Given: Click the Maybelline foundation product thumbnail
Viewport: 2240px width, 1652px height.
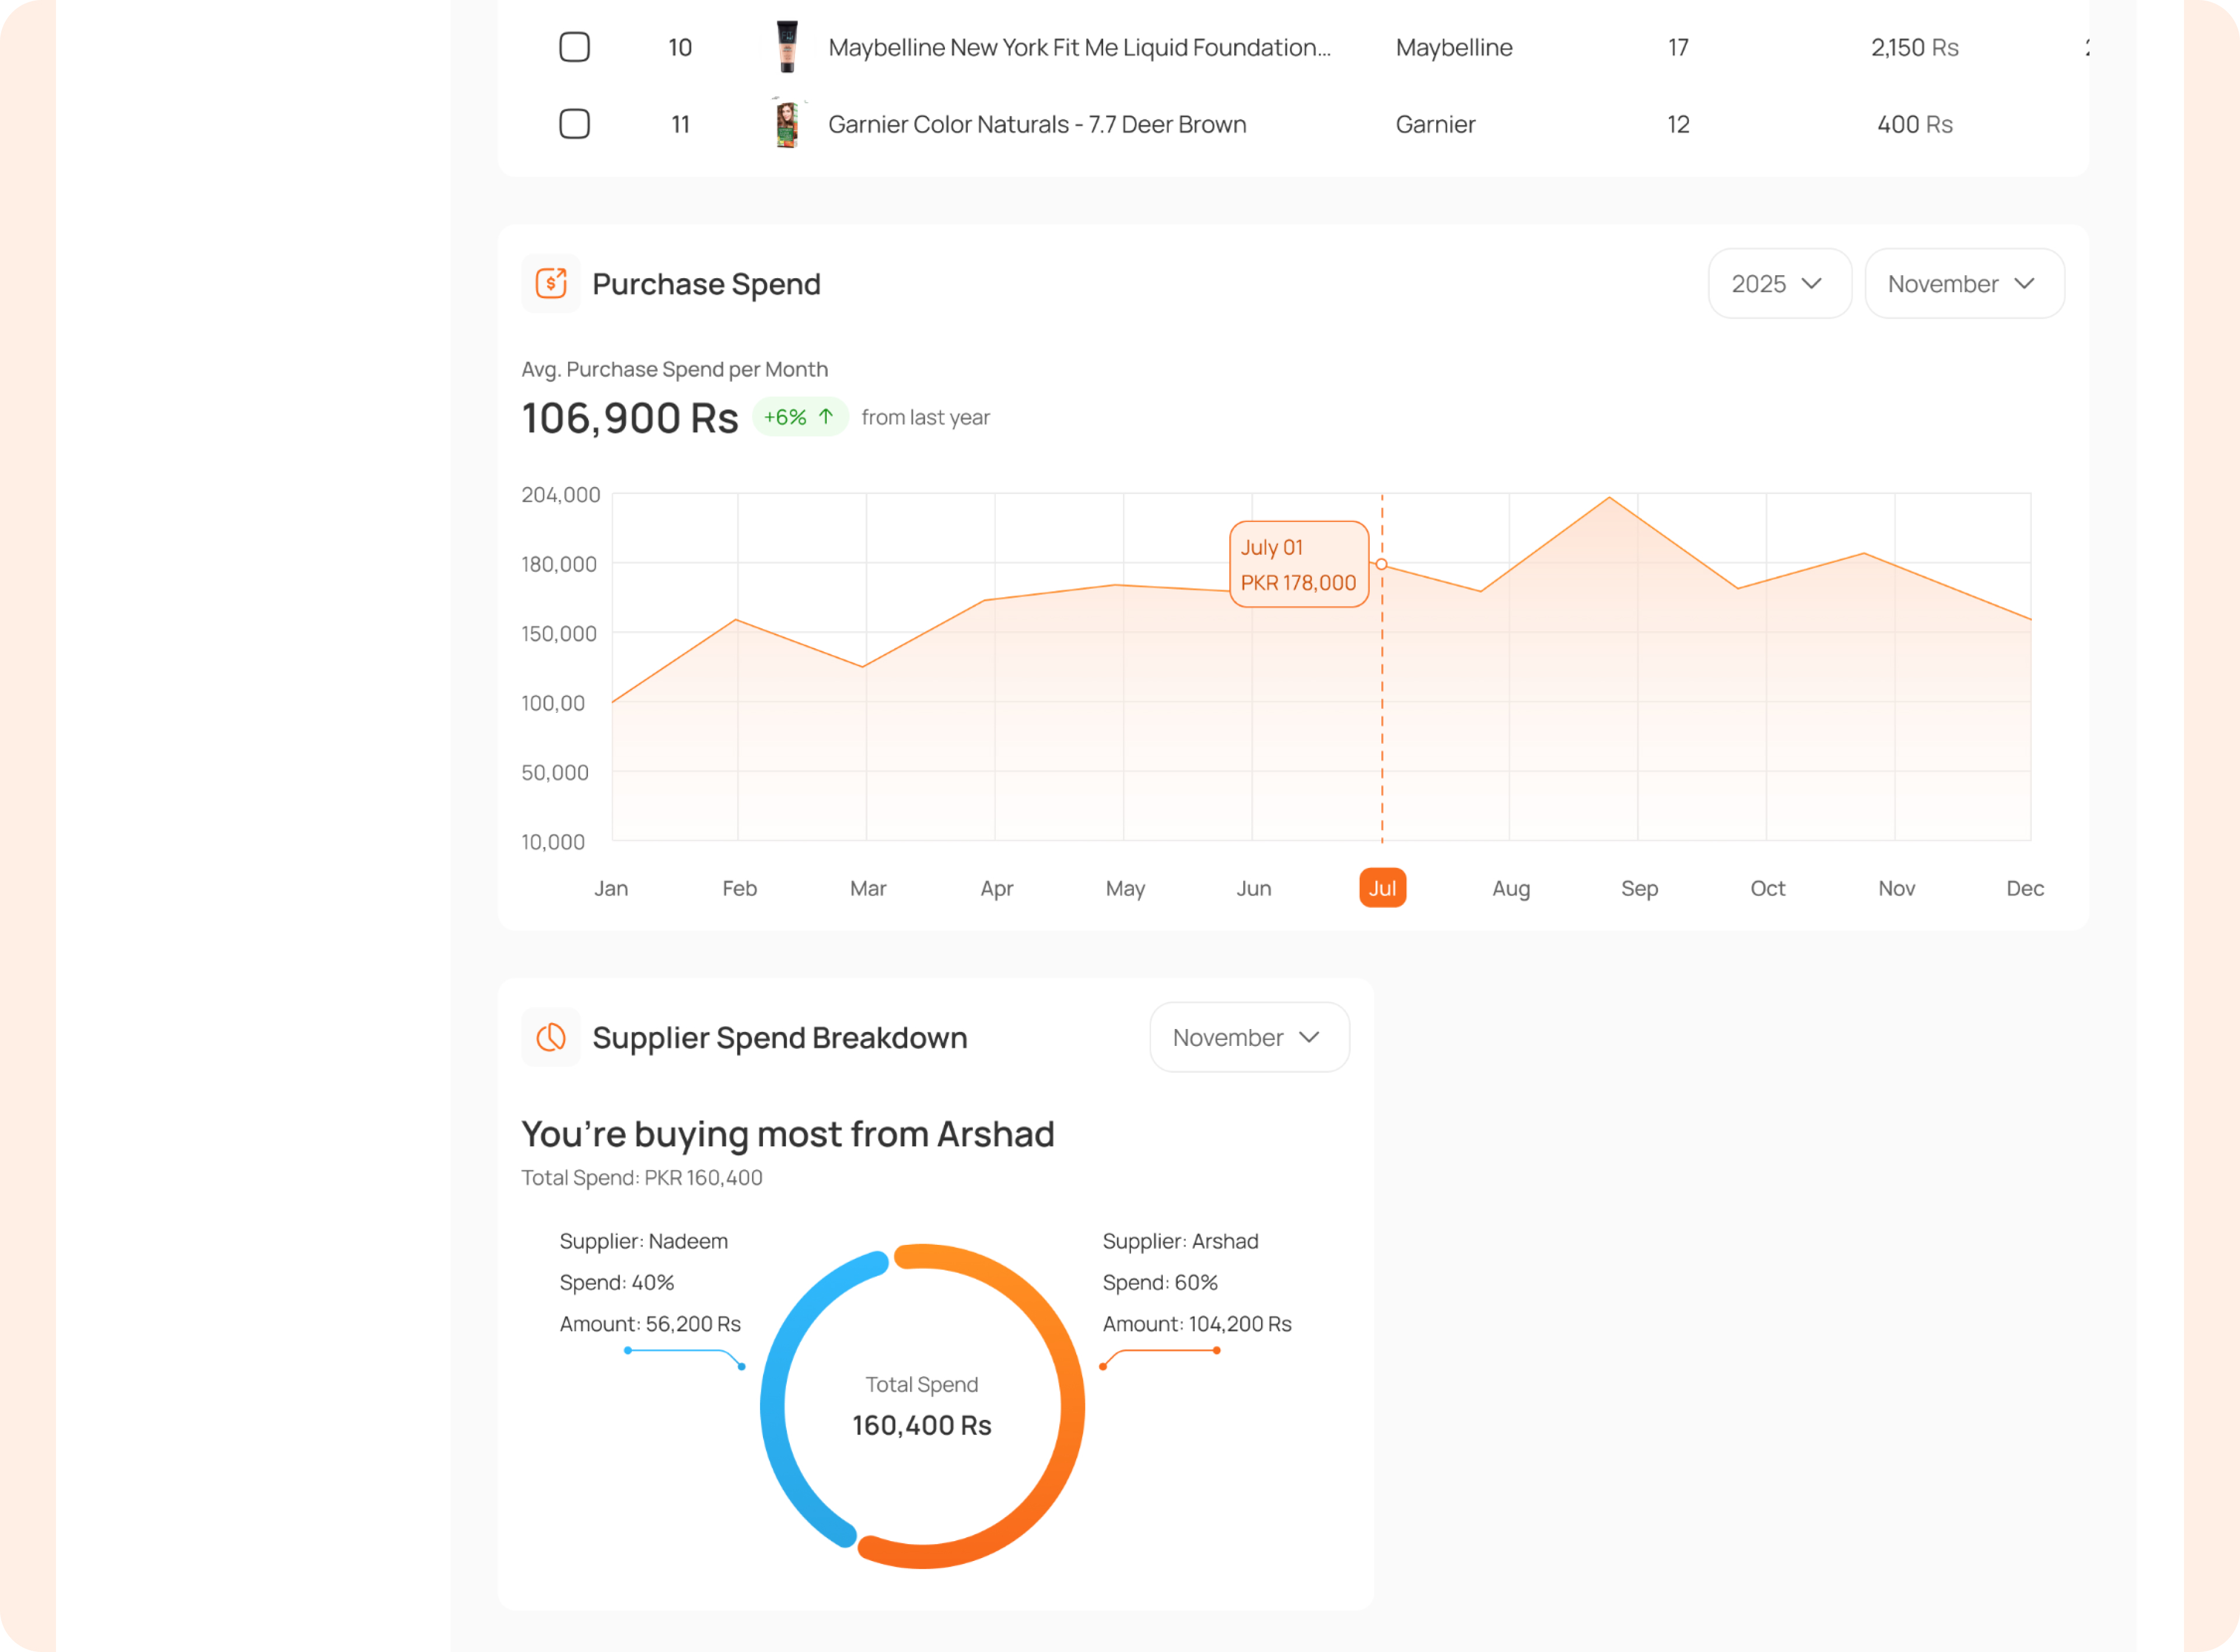Looking at the screenshot, I should tap(787, 47).
